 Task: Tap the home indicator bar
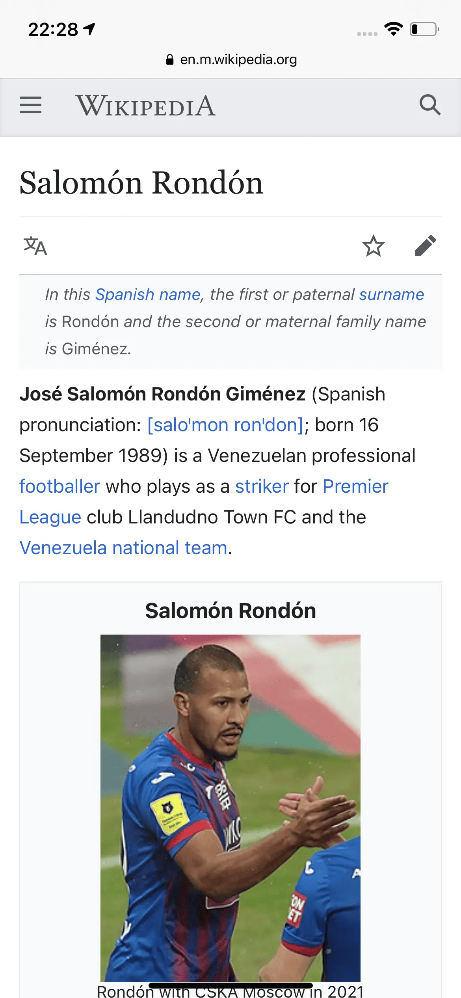click(x=230, y=986)
